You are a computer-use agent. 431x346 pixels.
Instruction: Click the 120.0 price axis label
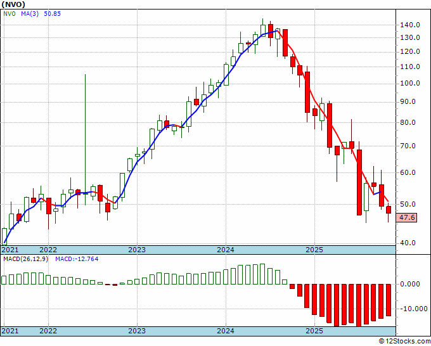point(410,52)
